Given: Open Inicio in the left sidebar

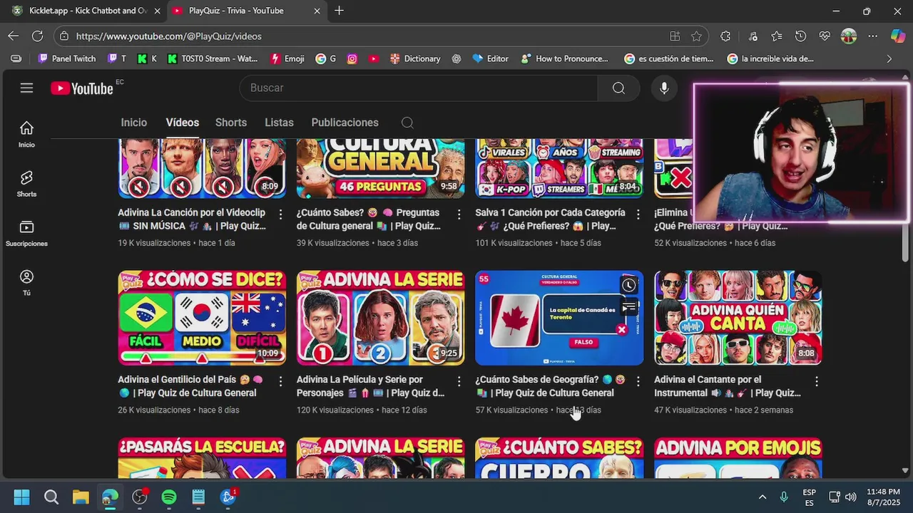Looking at the screenshot, I should [26, 134].
